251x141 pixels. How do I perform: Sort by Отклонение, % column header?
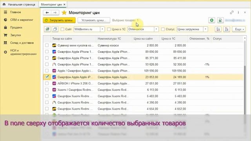pyautogui.click(x=199, y=39)
